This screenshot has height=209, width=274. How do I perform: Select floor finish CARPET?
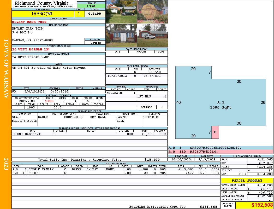coord(122,117)
